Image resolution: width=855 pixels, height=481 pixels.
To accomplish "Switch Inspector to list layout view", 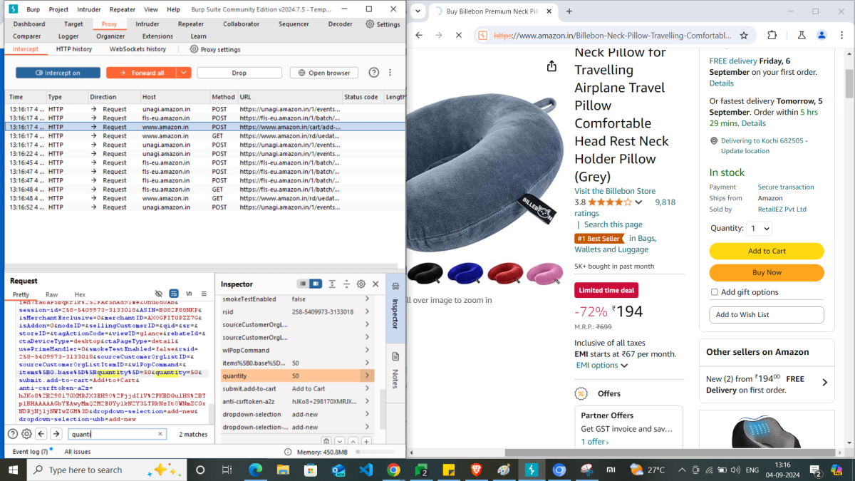I will [x=304, y=284].
